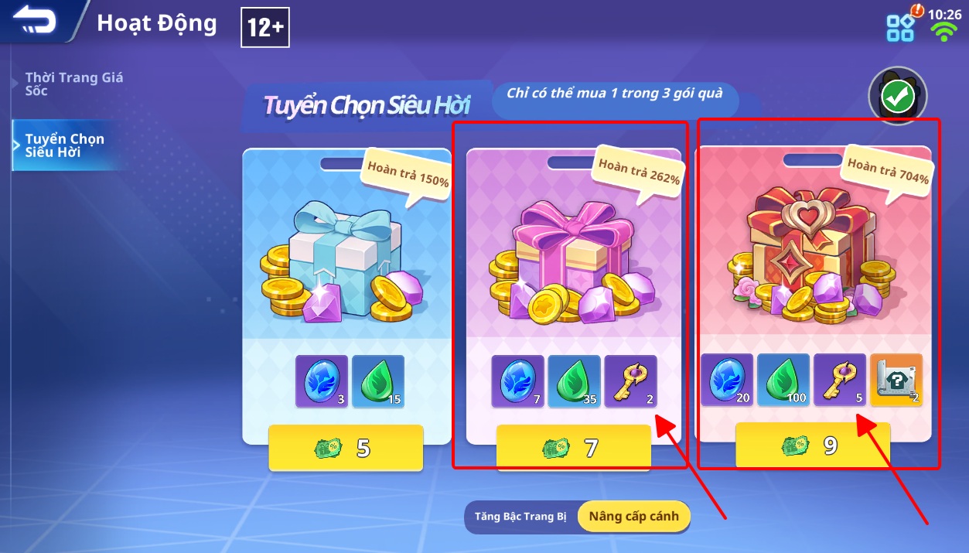
Task: Buy the red pack for 9 vouchers
Action: point(812,445)
